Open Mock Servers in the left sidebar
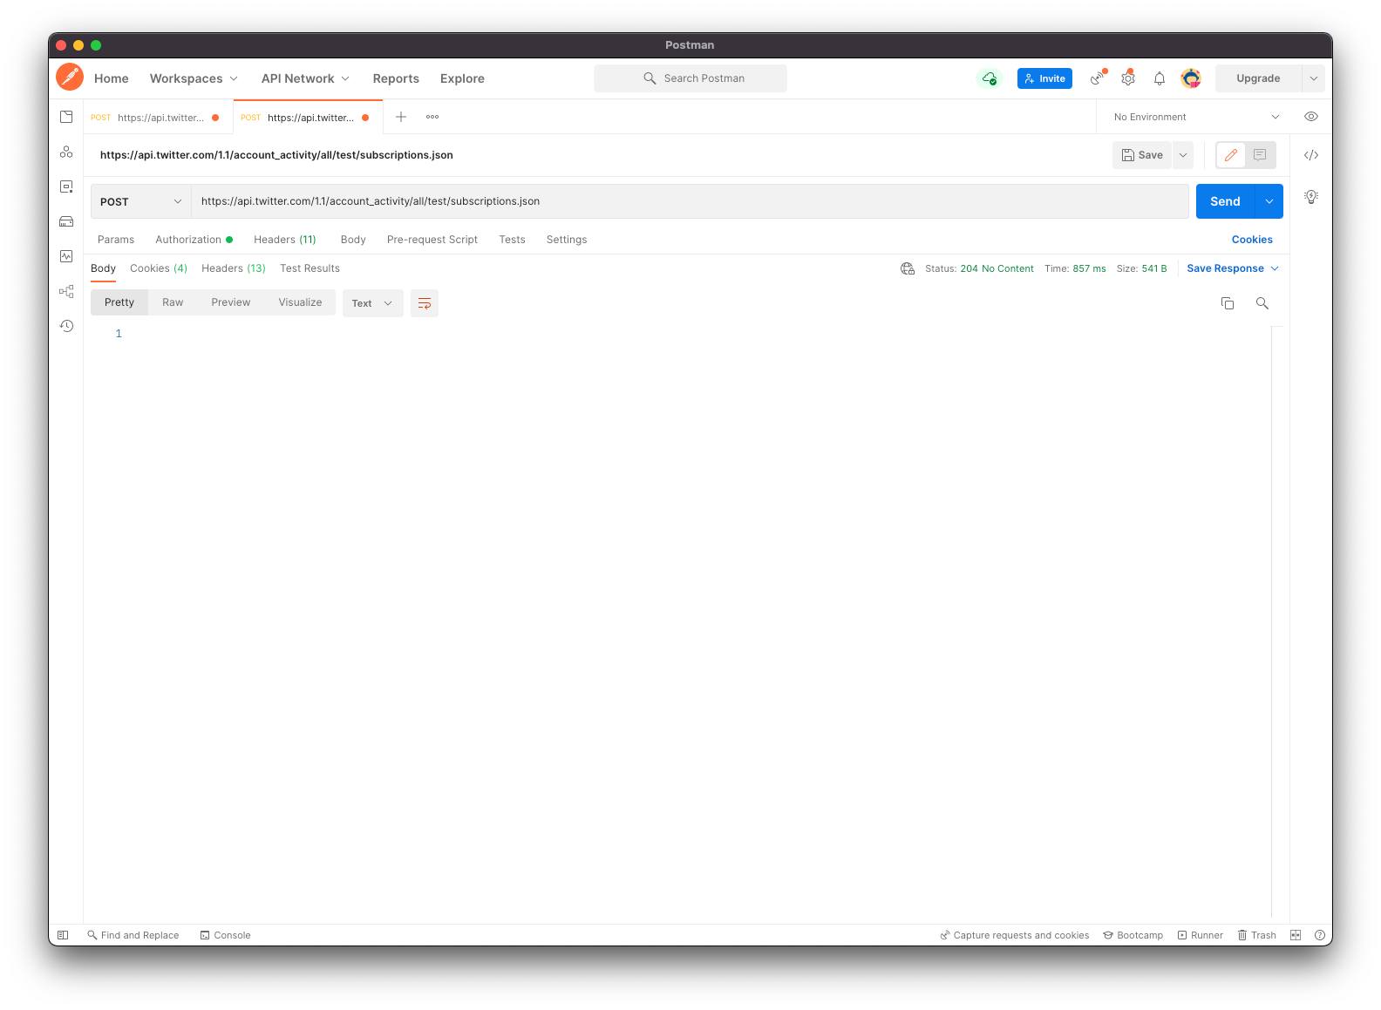1381x1010 pixels. (x=66, y=221)
